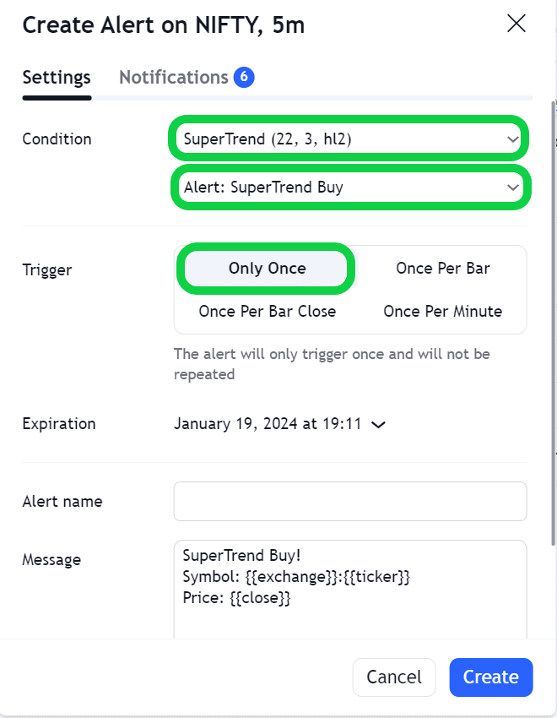
Task: Switch to the Settings tab
Action: coord(57,78)
